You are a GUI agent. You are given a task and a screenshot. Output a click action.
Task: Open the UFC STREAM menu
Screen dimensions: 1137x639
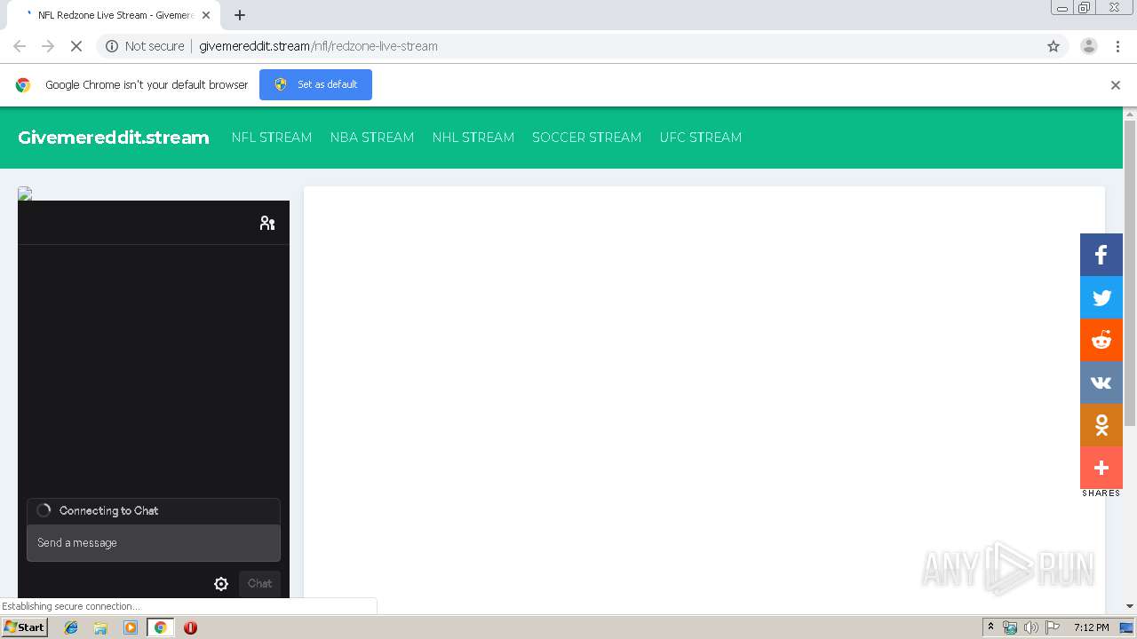click(x=701, y=138)
